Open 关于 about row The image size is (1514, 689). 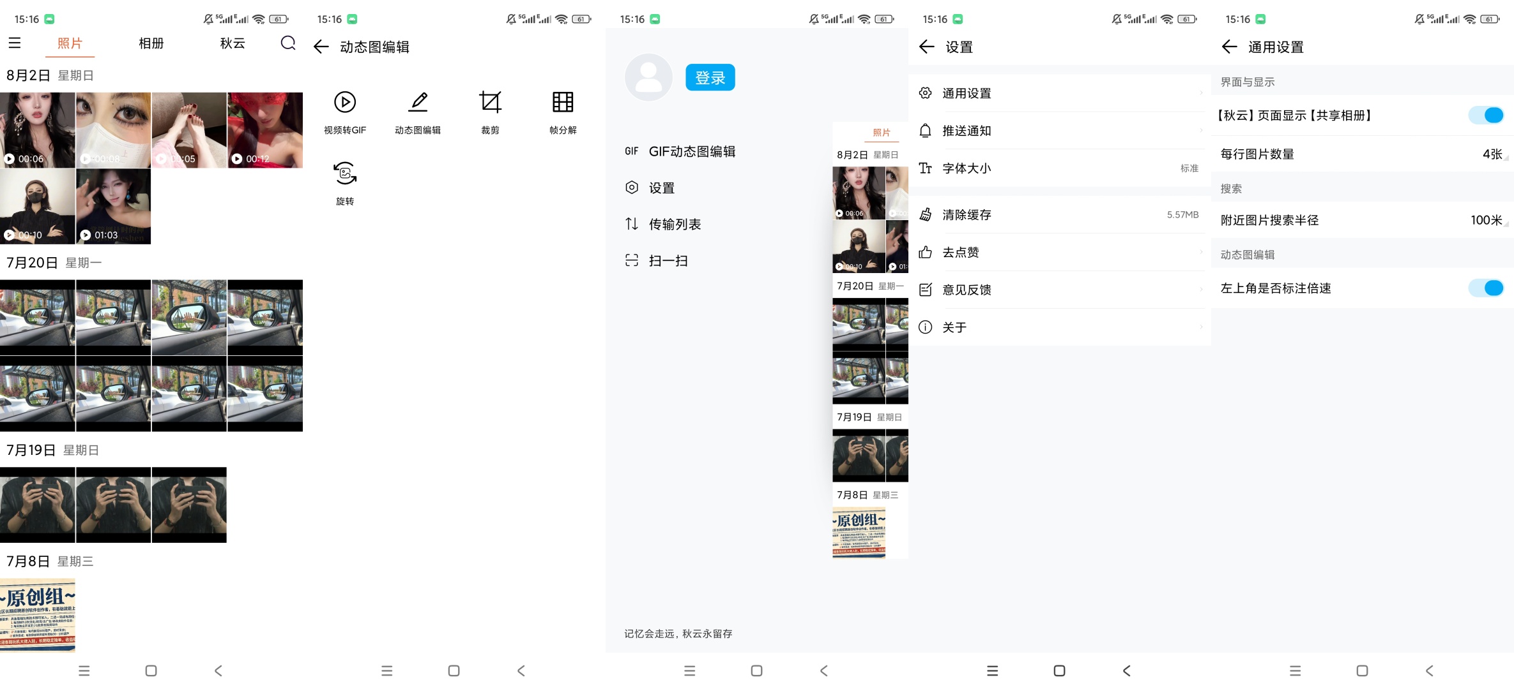point(1060,327)
